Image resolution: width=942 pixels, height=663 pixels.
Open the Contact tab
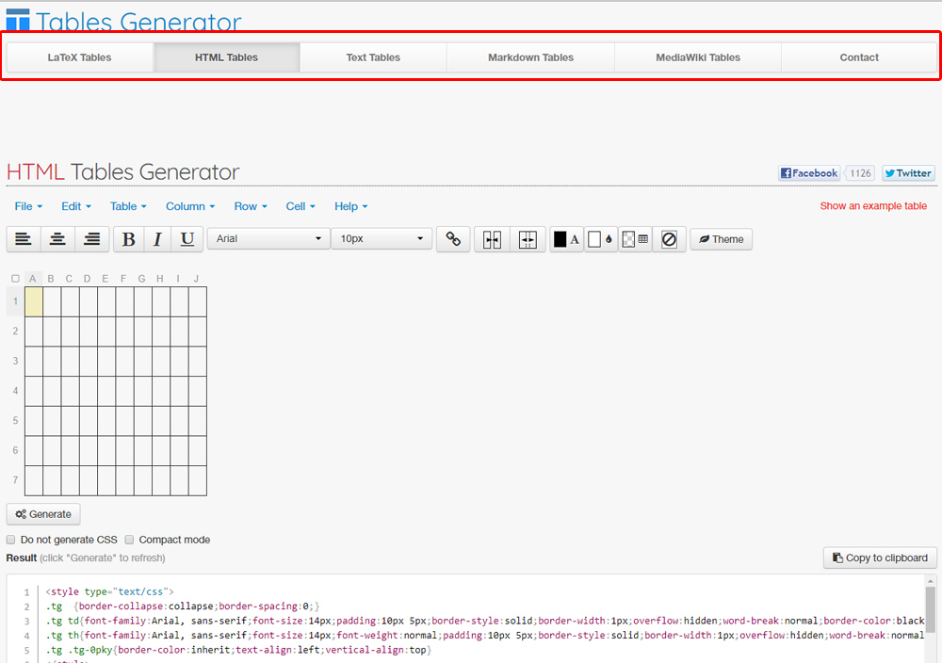(x=859, y=57)
